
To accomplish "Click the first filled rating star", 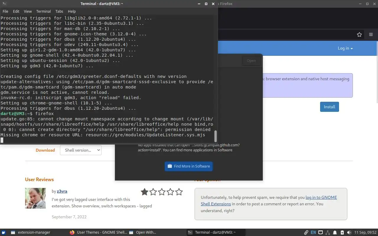I will click(144, 192).
